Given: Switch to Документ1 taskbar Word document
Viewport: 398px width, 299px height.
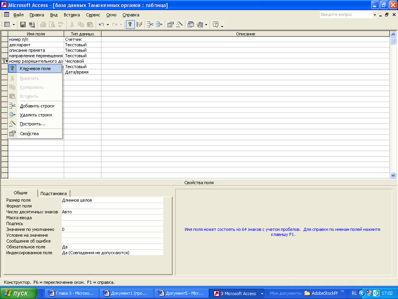Looking at the screenshot, I should [127, 293].
